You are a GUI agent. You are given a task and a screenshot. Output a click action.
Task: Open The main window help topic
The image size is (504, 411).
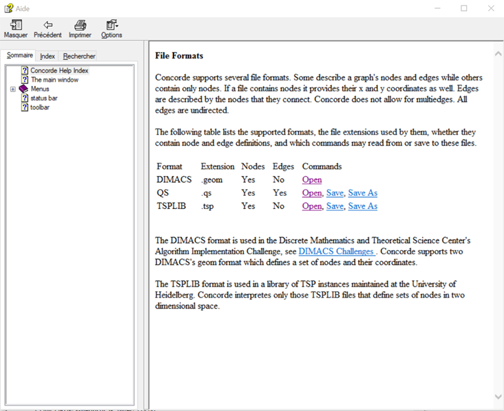(54, 80)
